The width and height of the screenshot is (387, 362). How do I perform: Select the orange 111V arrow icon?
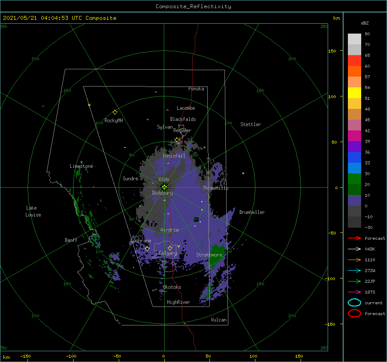click(354, 260)
